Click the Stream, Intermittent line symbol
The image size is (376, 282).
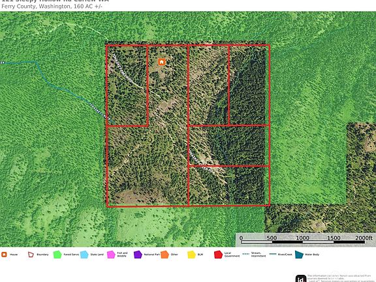pos(246,254)
